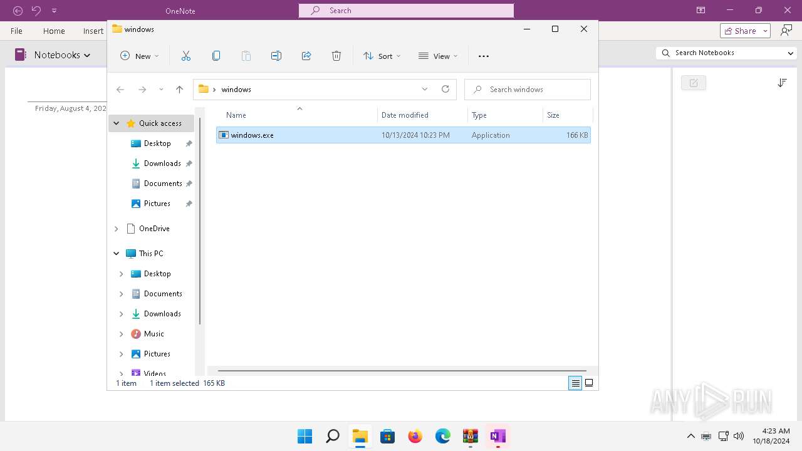The width and height of the screenshot is (802, 451).
Task: Select pinned Downloads in Quick access
Action: coord(162,163)
